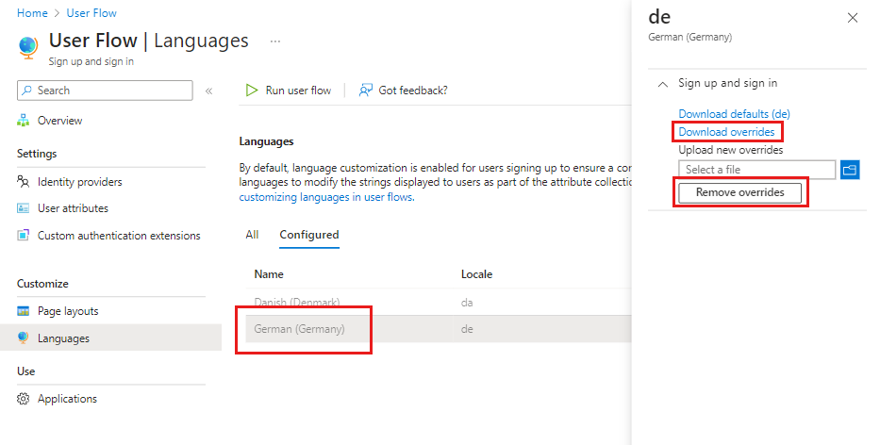Click the Select a file input
Screen dimensions: 880x445
pyautogui.click(x=757, y=170)
